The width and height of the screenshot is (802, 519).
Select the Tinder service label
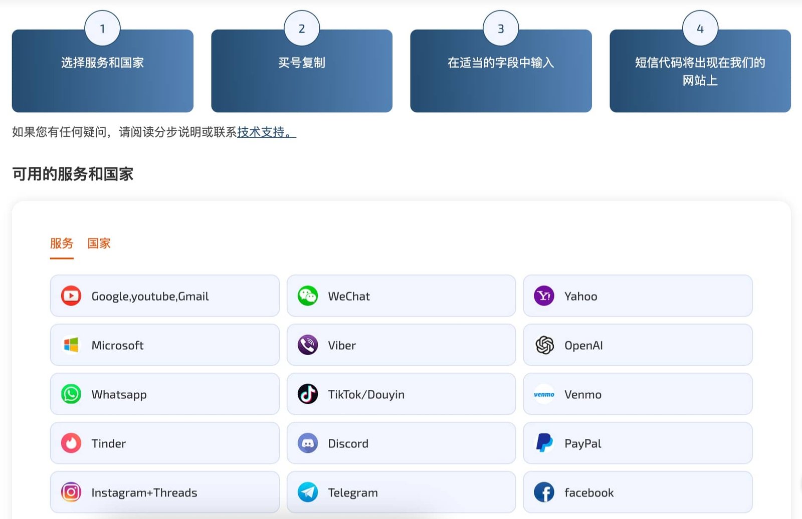coord(108,444)
